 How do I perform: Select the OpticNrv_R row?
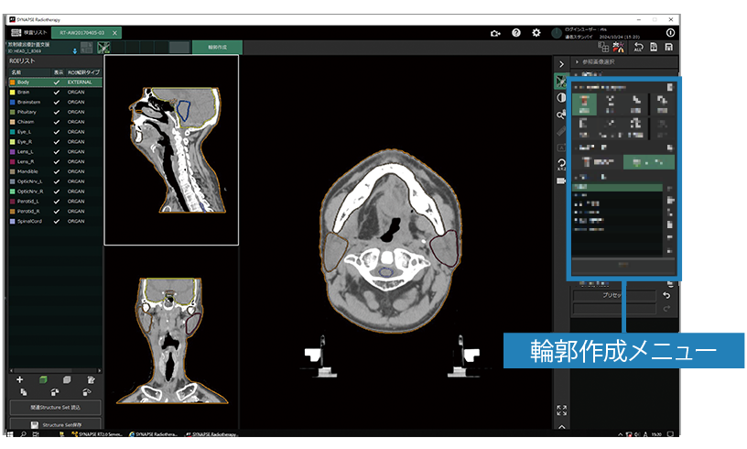pos(55,192)
